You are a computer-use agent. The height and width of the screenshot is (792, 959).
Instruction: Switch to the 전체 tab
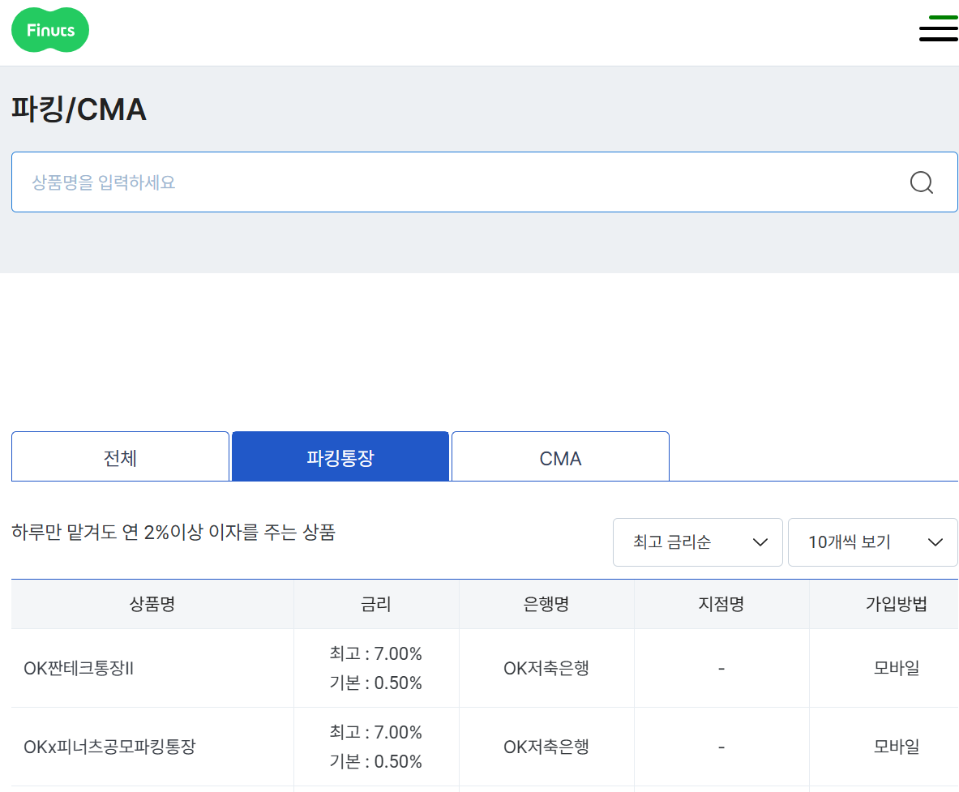click(121, 457)
